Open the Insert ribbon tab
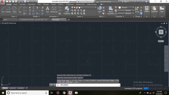This screenshot has height=95, width=169. click(x=15, y=4)
